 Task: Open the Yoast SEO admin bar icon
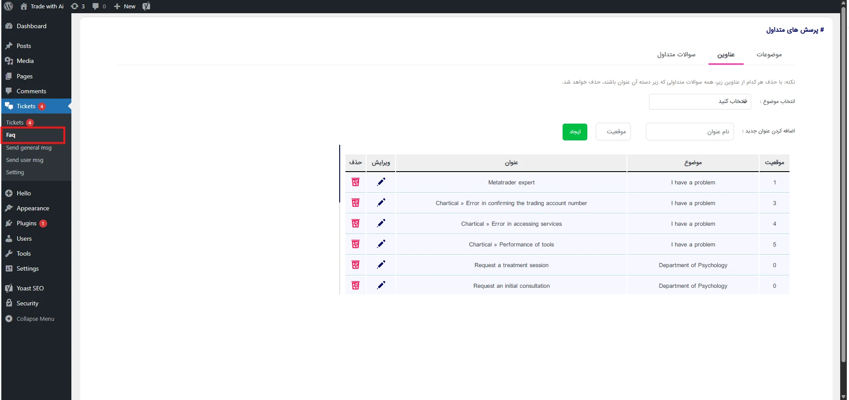(x=146, y=6)
